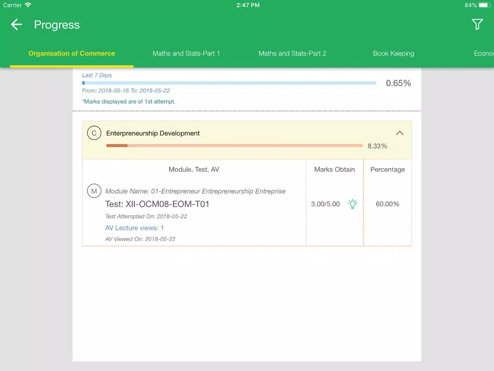
Task: Tap the lightbulb hint icon
Action: (x=353, y=204)
